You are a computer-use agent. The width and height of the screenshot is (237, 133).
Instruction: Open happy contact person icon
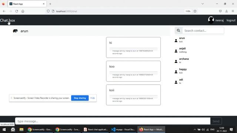(176, 72)
